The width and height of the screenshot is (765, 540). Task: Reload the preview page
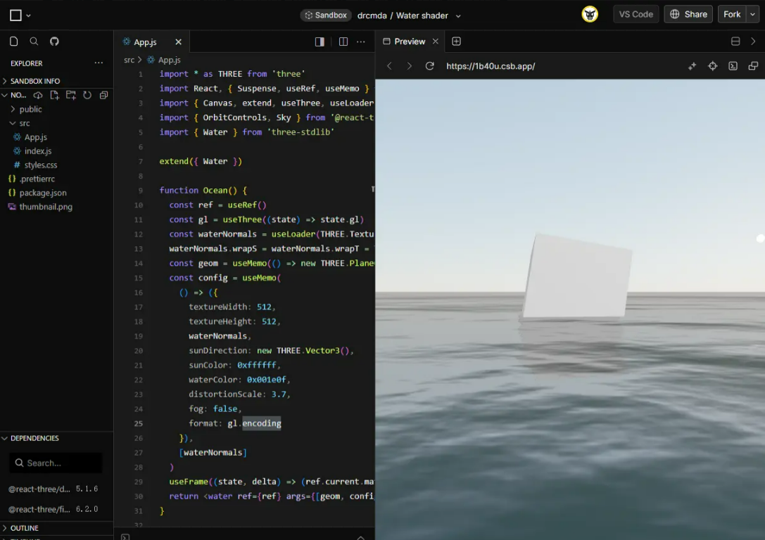tap(429, 66)
